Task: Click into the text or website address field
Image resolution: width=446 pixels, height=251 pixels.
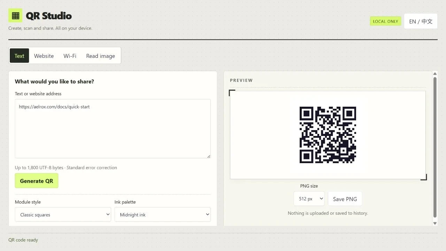Action: pos(113,129)
